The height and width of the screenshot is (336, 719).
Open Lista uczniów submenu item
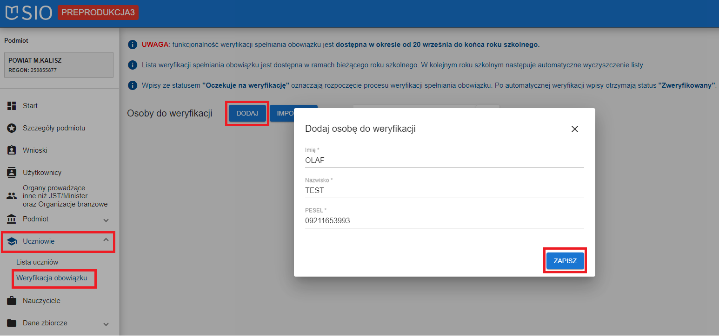pos(37,262)
